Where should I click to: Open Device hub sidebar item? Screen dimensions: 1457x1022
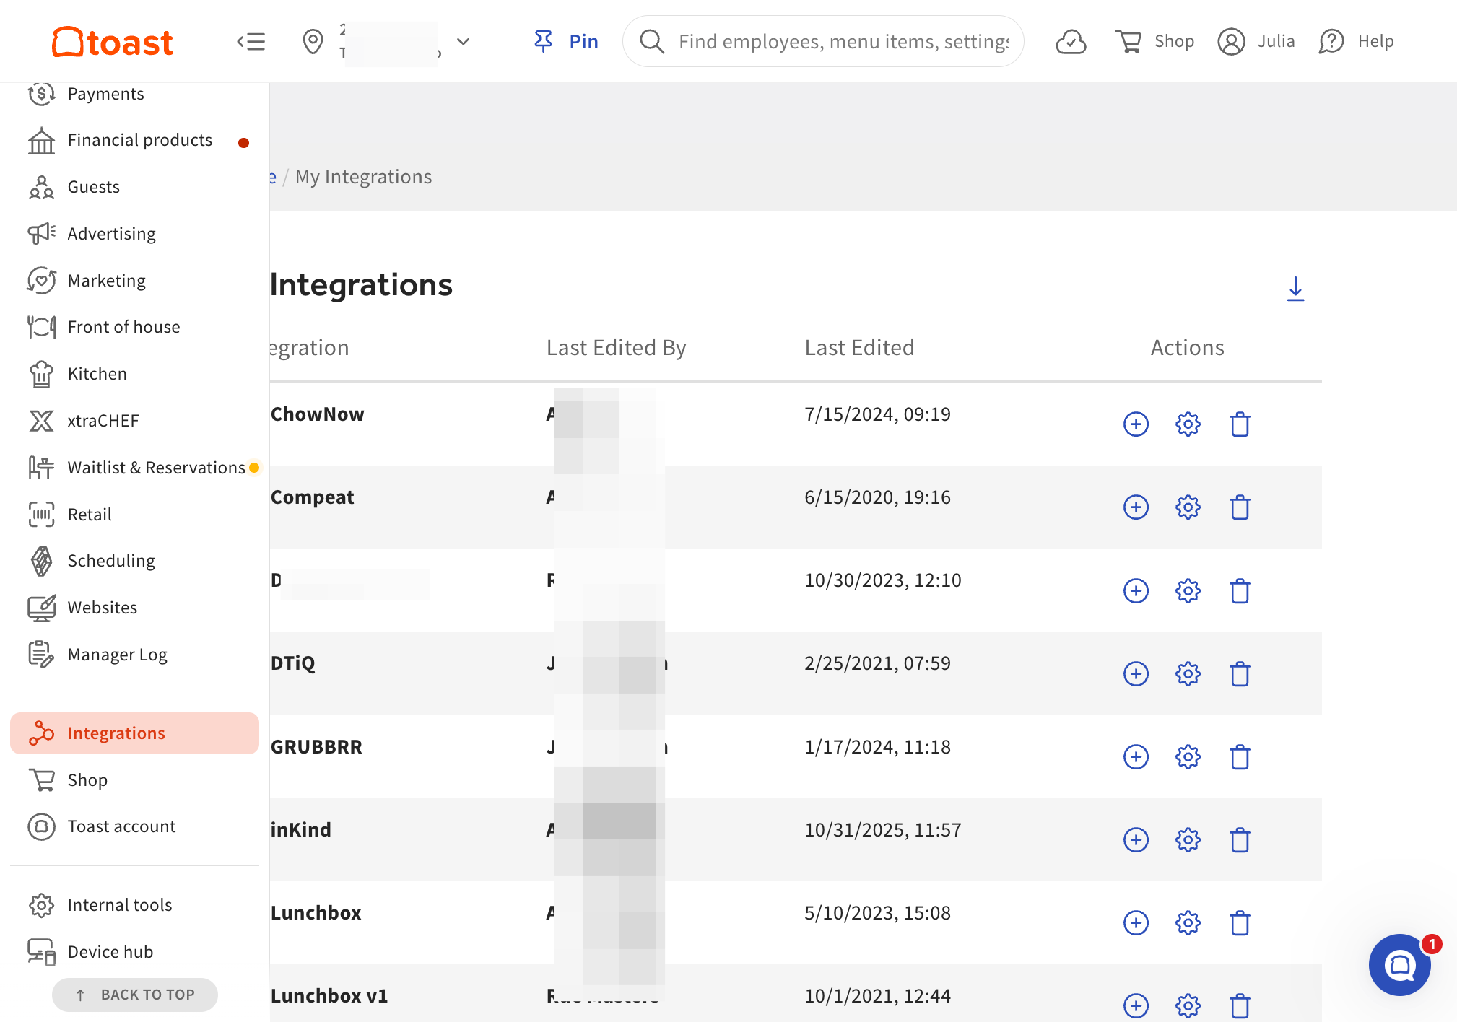pos(134,952)
